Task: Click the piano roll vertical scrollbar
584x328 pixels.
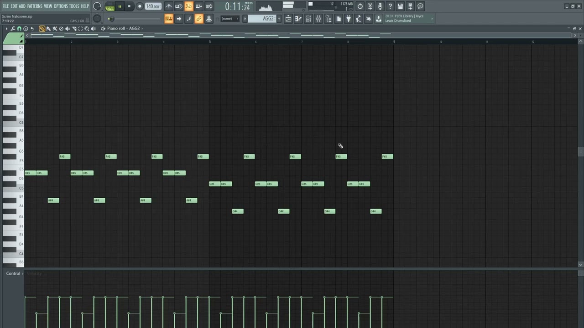Action: pyautogui.click(x=580, y=152)
